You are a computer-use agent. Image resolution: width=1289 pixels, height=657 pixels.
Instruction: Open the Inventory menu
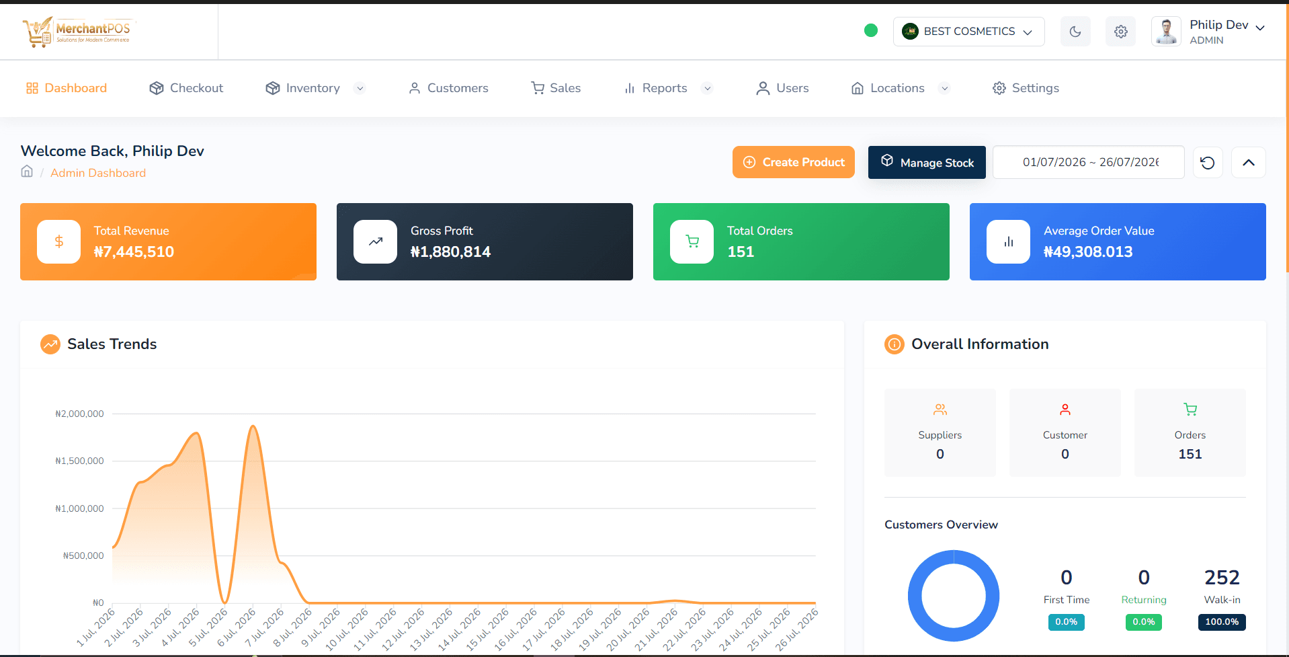click(302, 88)
